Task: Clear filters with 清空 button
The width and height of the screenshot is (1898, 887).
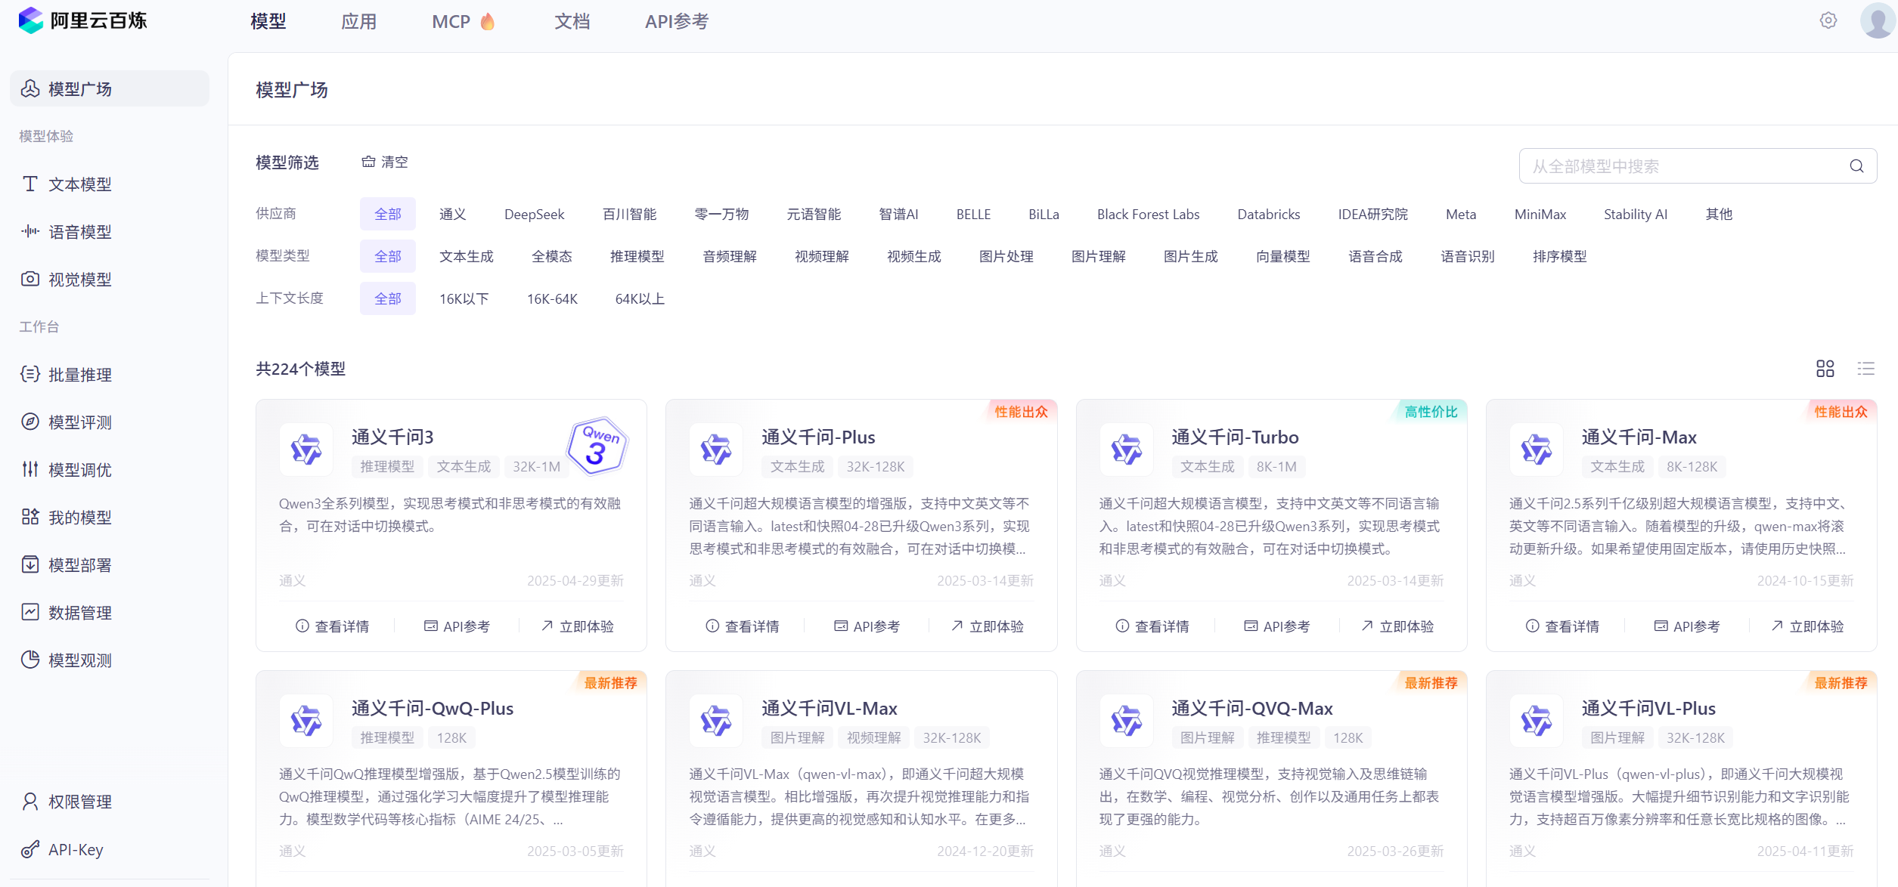Action: coord(385,162)
